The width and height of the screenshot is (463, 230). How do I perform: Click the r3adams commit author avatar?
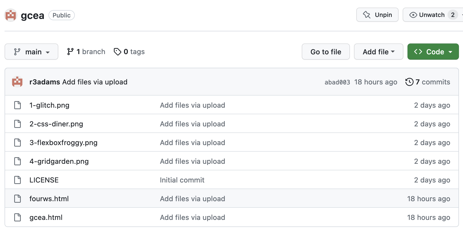coord(17,82)
